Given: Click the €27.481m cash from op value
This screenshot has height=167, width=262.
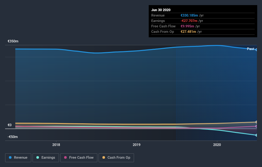Looking at the screenshot, I should [x=188, y=32].
